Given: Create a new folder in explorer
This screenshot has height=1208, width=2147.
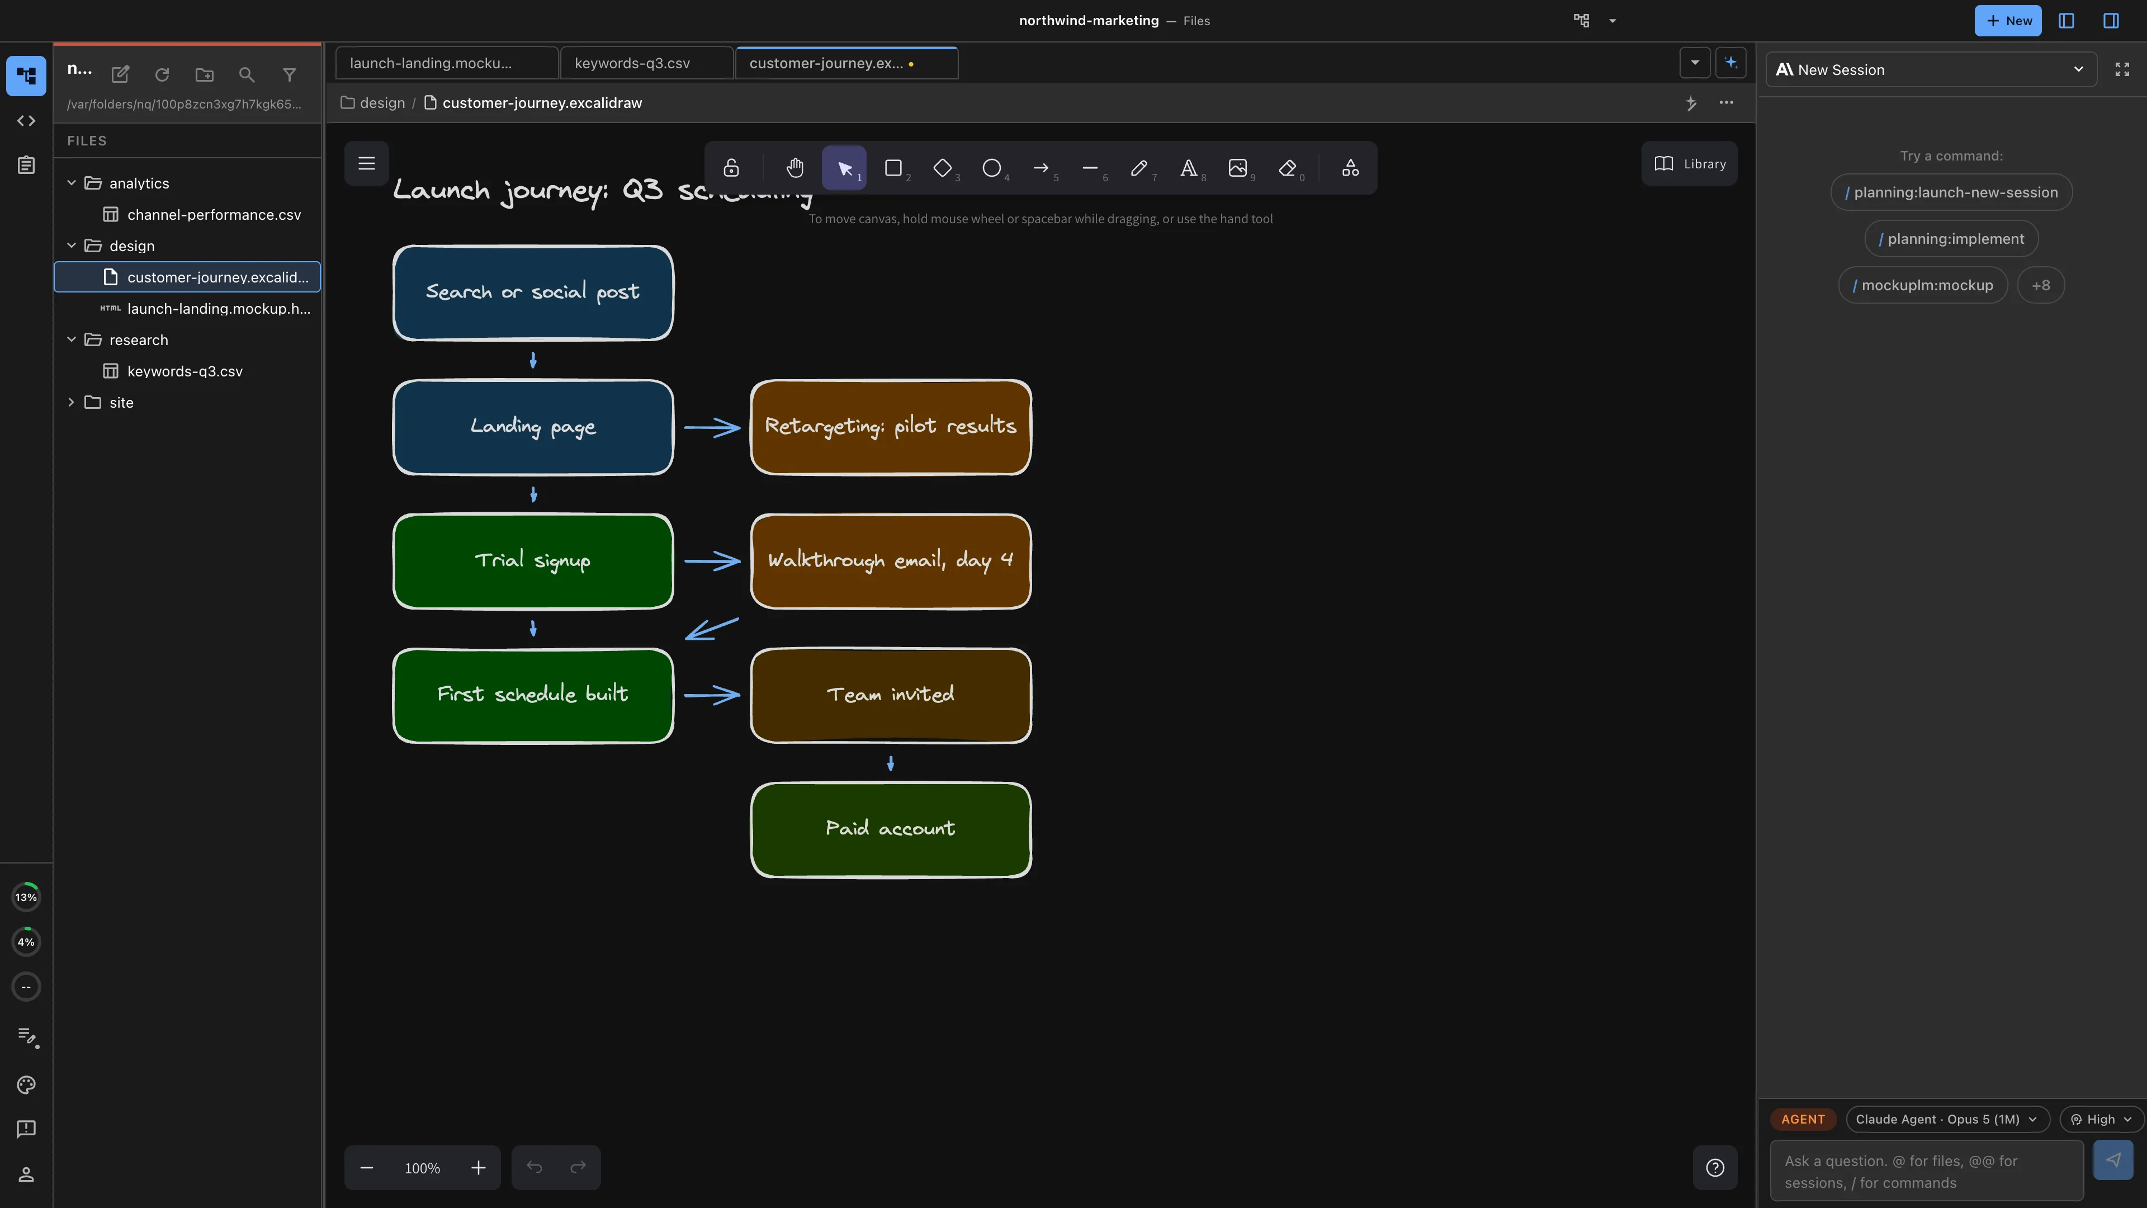Looking at the screenshot, I should coord(204,74).
